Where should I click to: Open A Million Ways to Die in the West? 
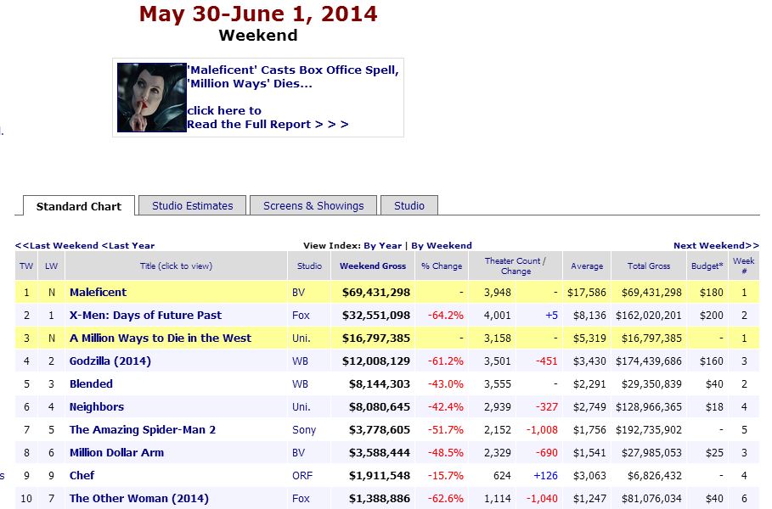click(x=161, y=338)
